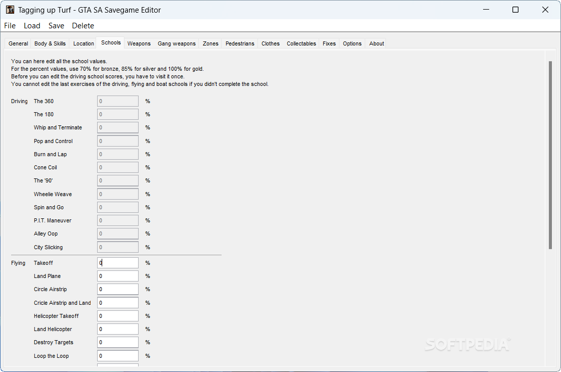Screen dimensions: 561x372
Task: Open the Collectables tab
Action: pos(301,43)
